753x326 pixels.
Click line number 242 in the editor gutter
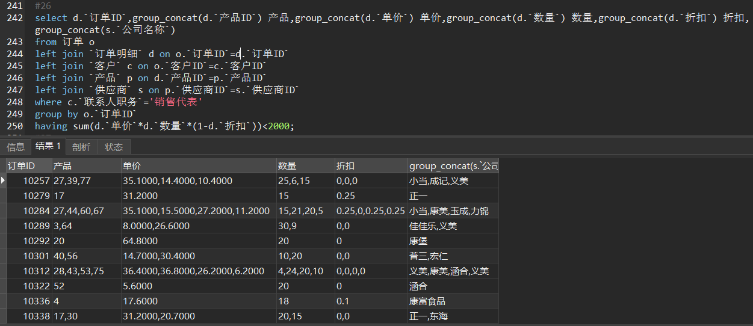click(x=14, y=18)
